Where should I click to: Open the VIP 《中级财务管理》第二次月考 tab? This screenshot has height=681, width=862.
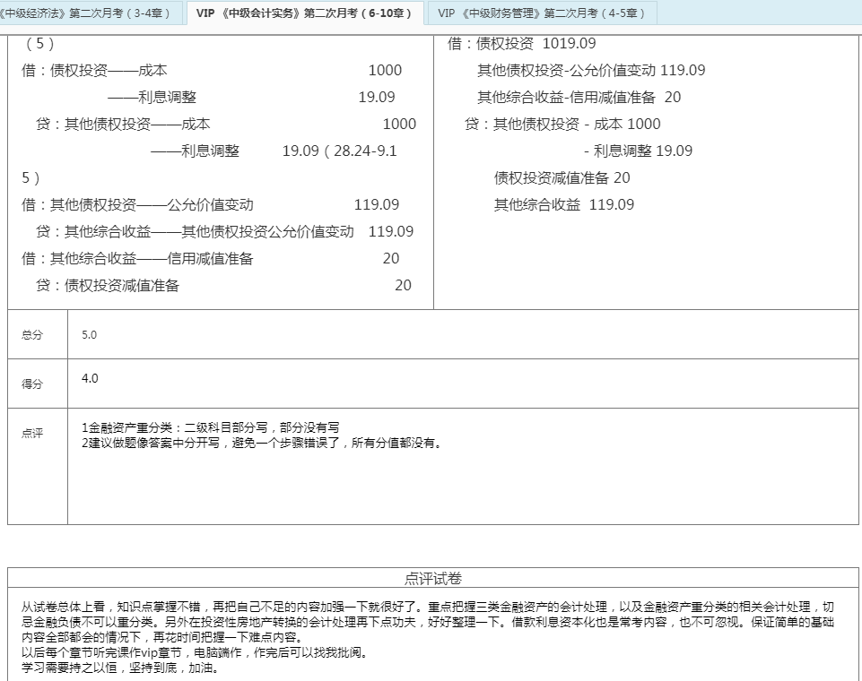point(541,13)
